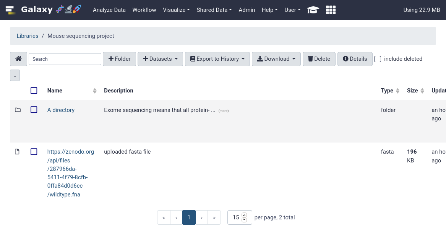
Task: Open Analyze Data in navbar
Action: coord(109,10)
